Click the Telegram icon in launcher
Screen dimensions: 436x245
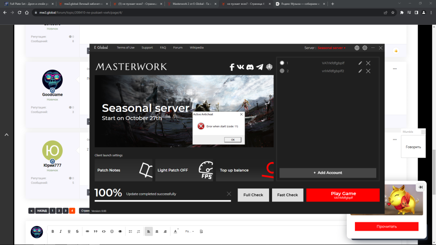point(259,67)
